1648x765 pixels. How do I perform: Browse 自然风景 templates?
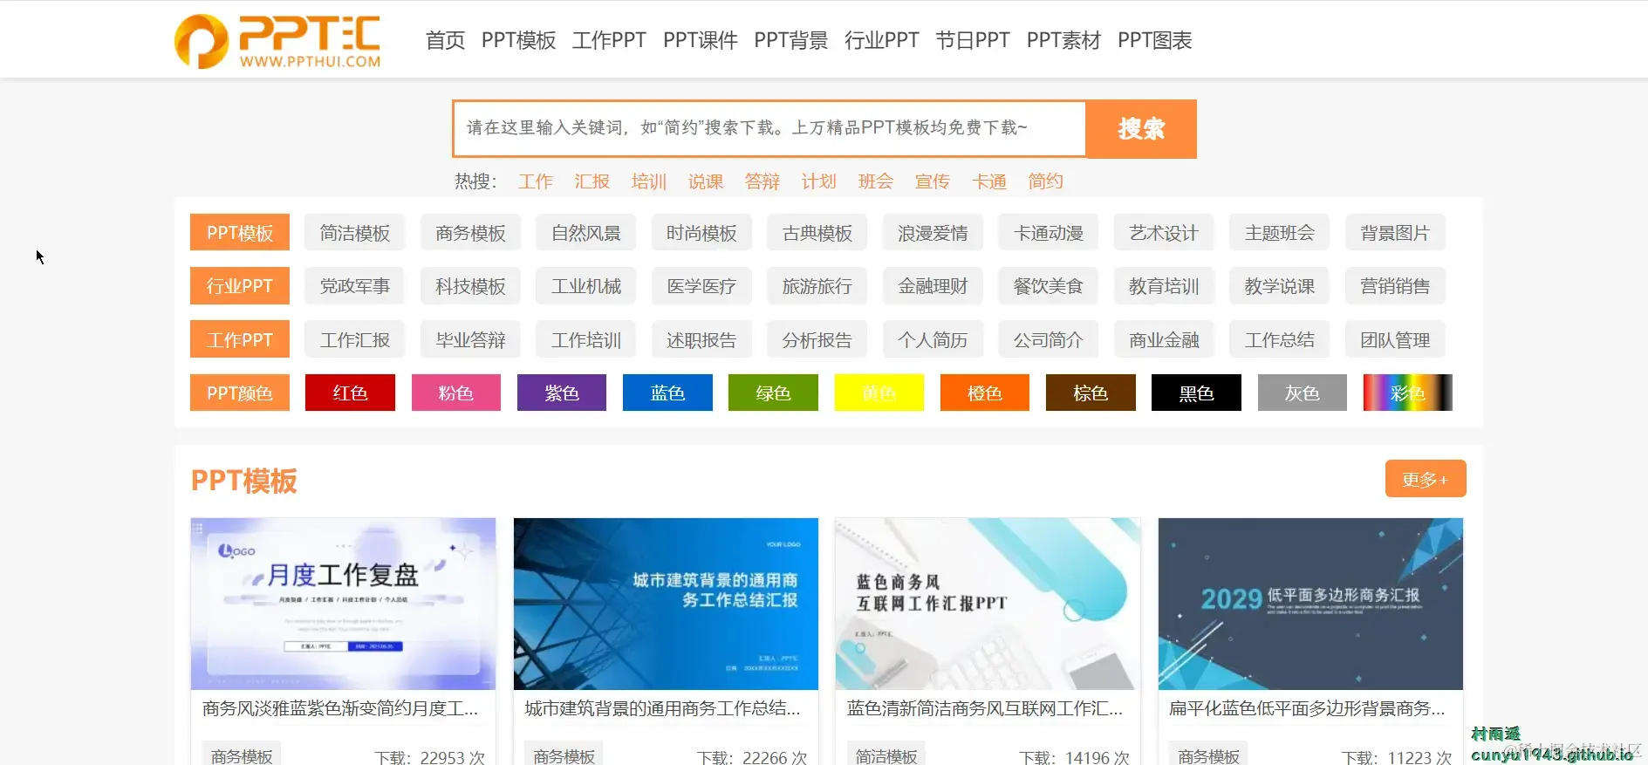click(586, 233)
